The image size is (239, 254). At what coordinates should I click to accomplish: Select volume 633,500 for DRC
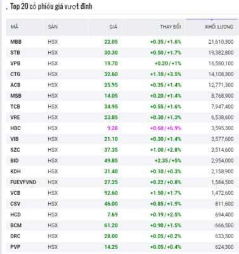point(224,236)
